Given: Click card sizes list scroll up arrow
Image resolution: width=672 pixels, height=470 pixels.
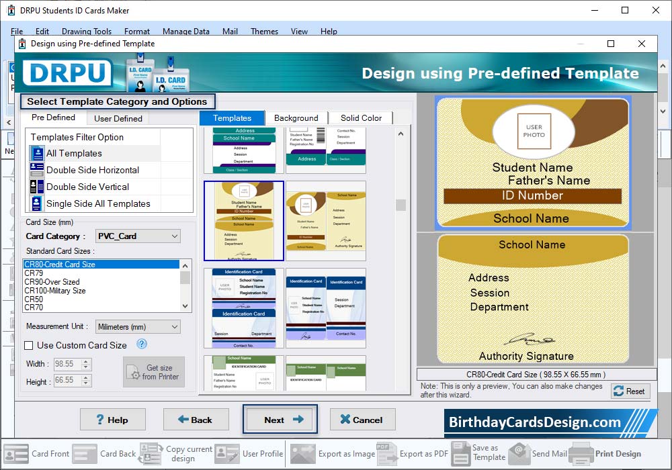Looking at the screenshot, I should (x=185, y=266).
